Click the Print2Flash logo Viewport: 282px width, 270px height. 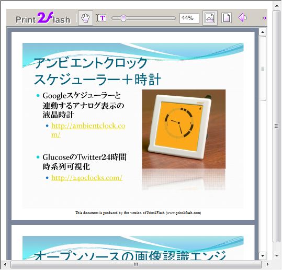(43, 18)
